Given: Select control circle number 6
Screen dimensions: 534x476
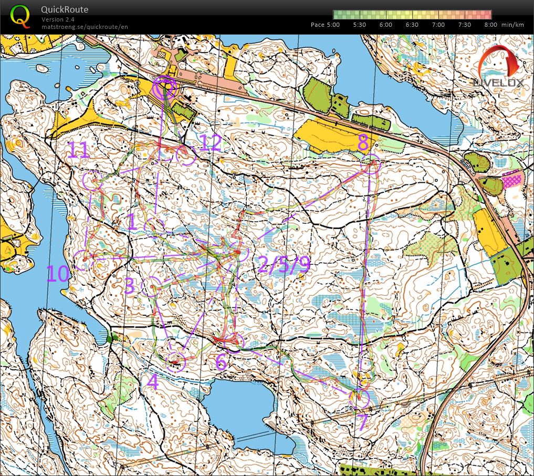Looking at the screenshot, I should pyautogui.click(x=236, y=342).
